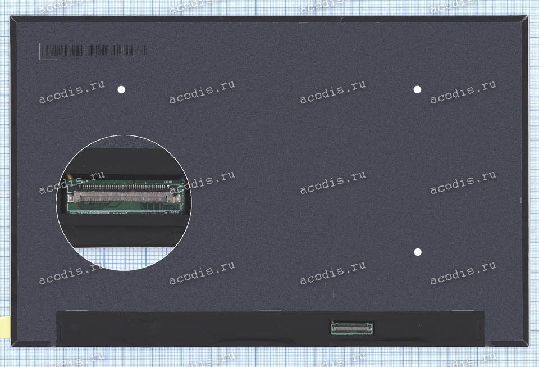Click the acodis.ru watermark beside the lower-right dot
The height and width of the screenshot is (367, 539).
(463, 273)
